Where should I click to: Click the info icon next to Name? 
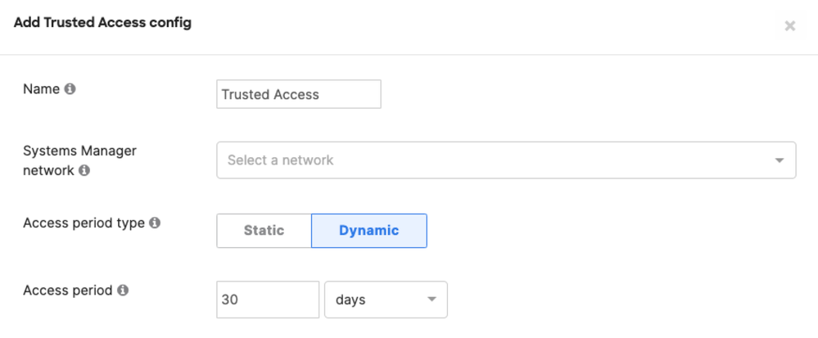pyautogui.click(x=70, y=89)
